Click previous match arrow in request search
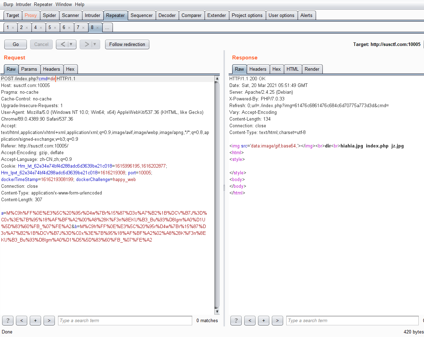The height and width of the screenshot is (337, 424). 22,321
